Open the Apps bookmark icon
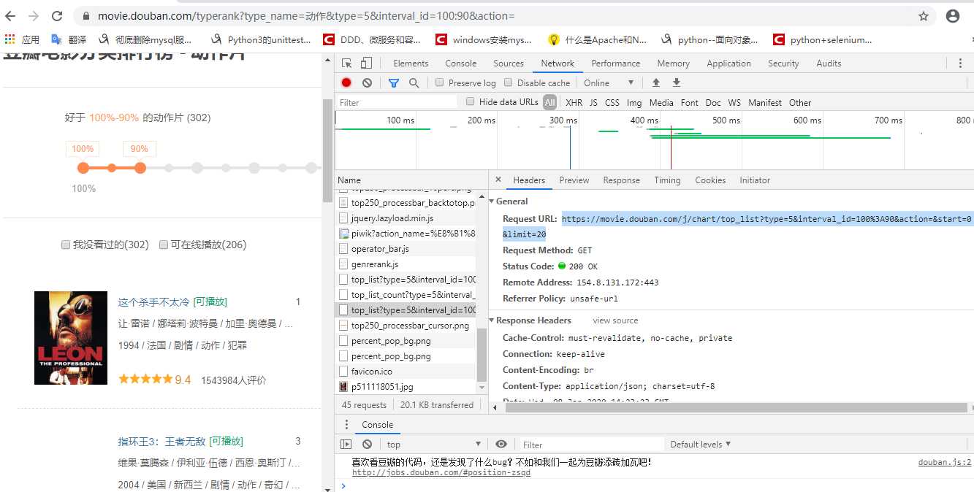Viewport: 974px width, 492px height. 10,39
